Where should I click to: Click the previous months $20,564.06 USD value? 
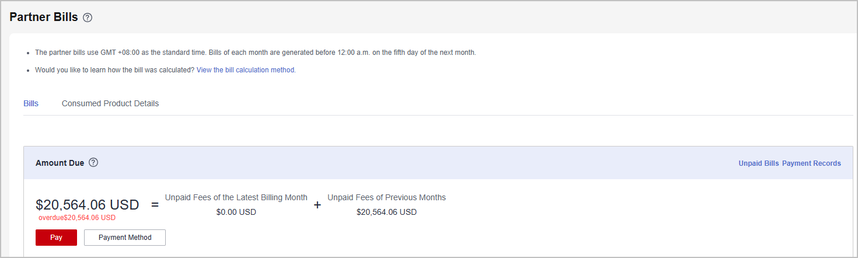coord(386,212)
